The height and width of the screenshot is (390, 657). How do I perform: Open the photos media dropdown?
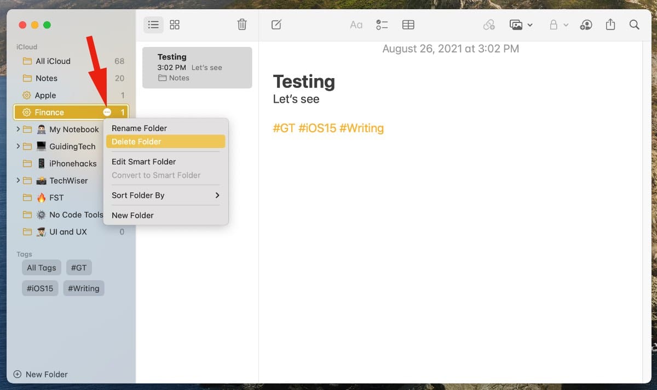[521, 25]
